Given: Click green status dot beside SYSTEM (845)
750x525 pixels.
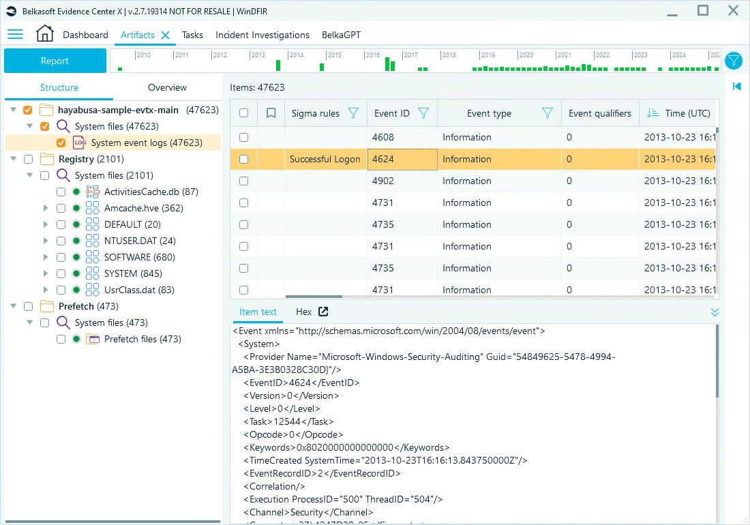Looking at the screenshot, I should 76,273.
